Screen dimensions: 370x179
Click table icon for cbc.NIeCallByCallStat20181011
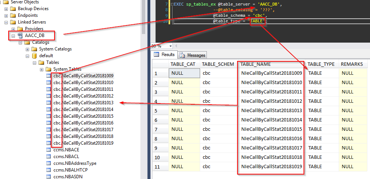pos(49,89)
